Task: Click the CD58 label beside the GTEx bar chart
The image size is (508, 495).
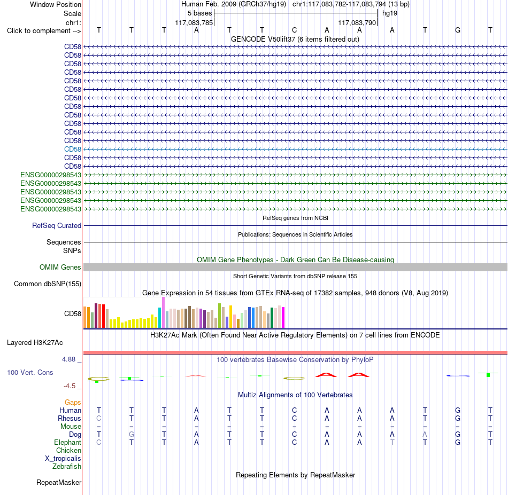Action: [73, 313]
